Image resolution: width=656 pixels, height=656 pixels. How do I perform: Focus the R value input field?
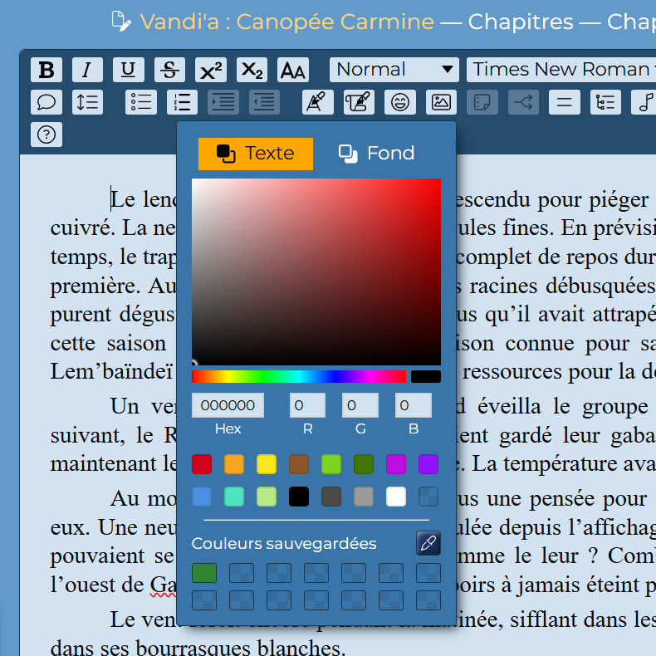click(x=307, y=405)
